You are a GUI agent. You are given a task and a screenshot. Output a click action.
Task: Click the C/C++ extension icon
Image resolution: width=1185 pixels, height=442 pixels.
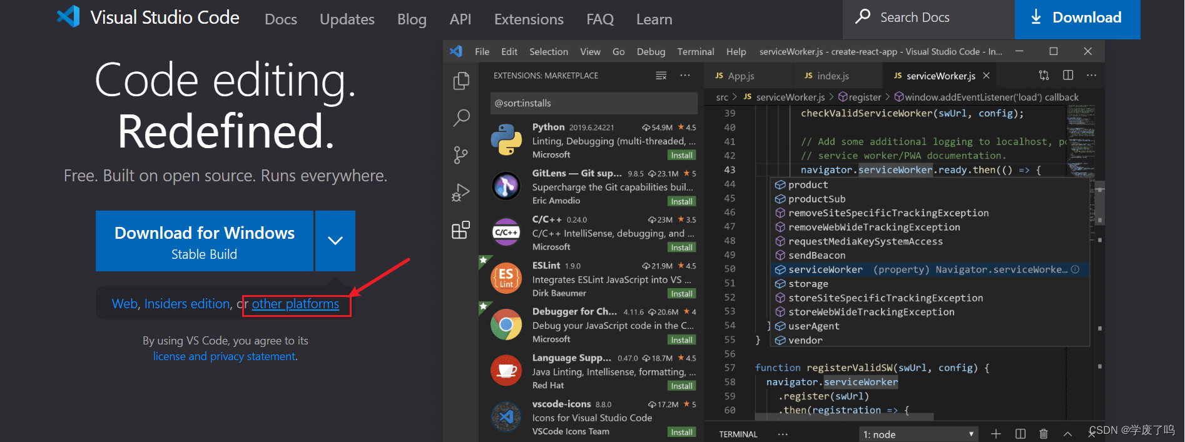(x=506, y=232)
